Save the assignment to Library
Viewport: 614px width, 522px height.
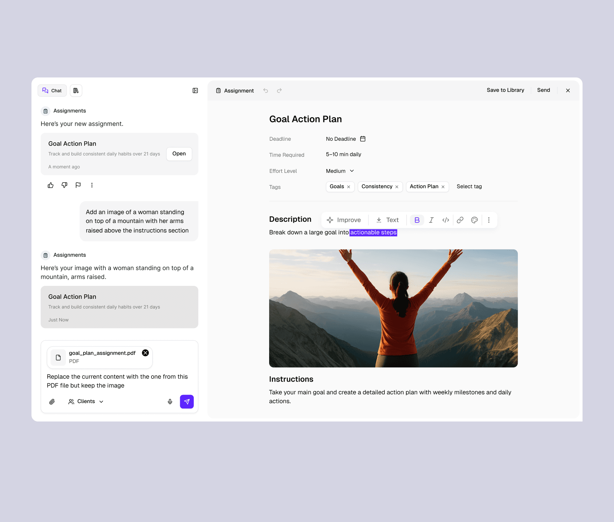click(505, 90)
